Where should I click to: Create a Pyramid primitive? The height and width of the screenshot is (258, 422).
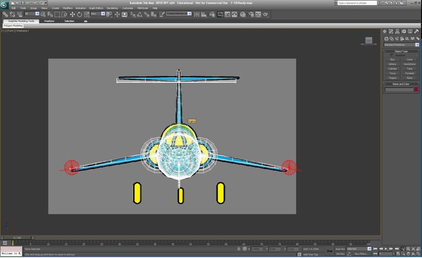(x=410, y=73)
